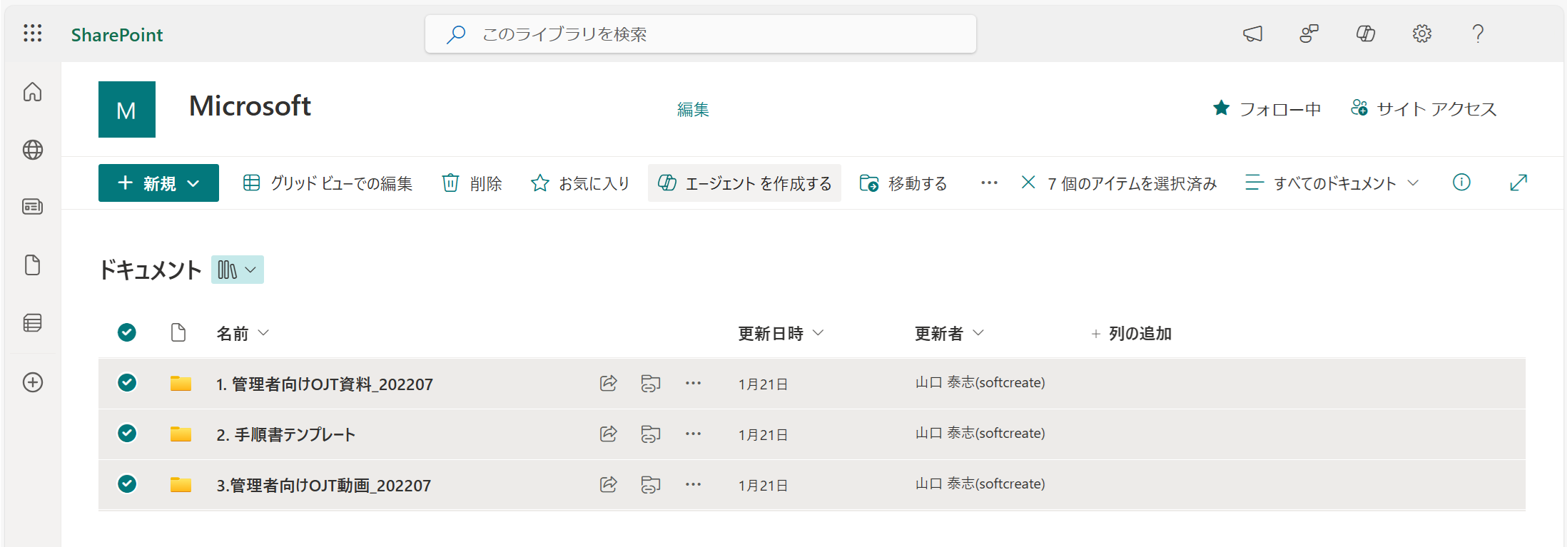The height and width of the screenshot is (547, 1567).
Task: Open folder 3.管理者向けOJT動画_202207
Action: tap(324, 486)
